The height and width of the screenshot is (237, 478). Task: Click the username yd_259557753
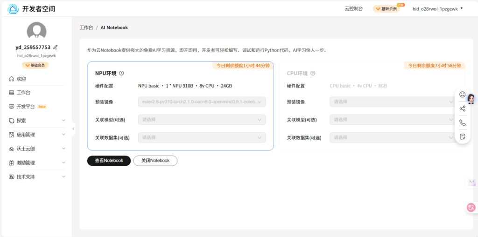[33, 47]
